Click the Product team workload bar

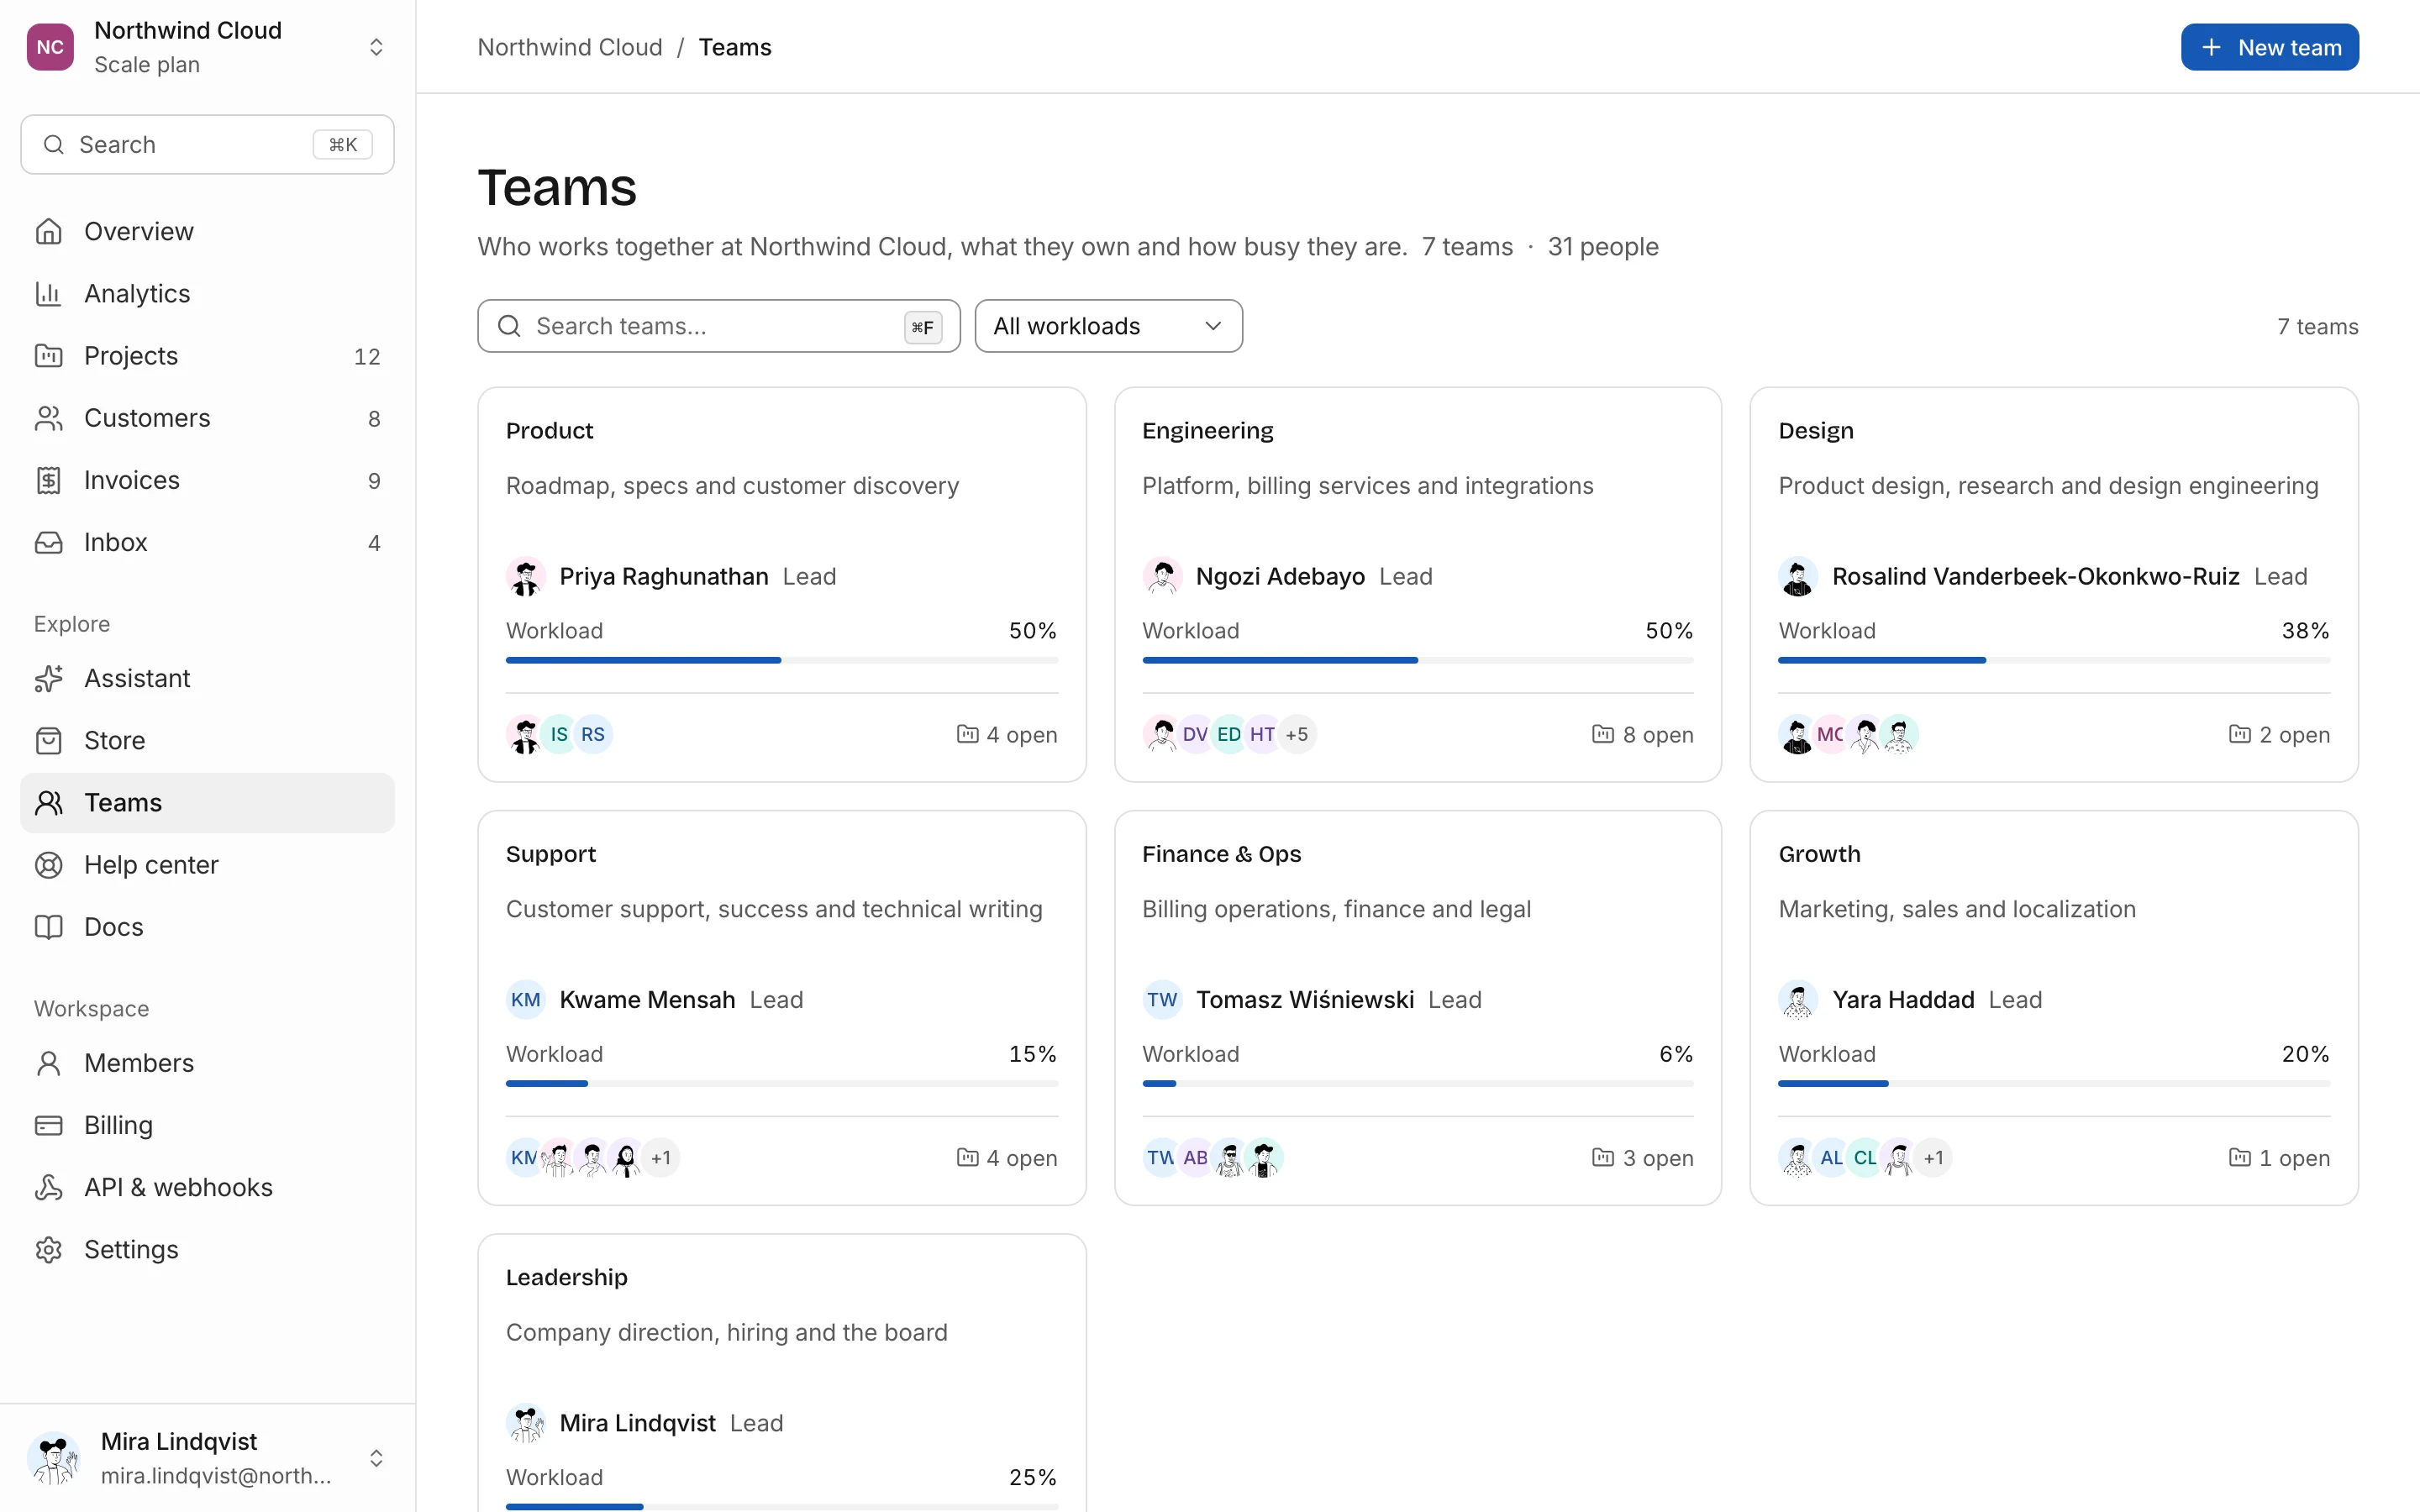pos(781,660)
